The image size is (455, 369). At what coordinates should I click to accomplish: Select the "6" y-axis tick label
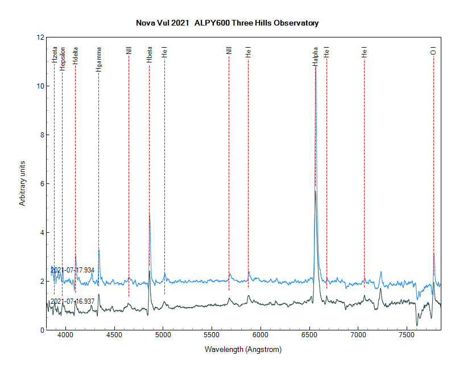pyautogui.click(x=42, y=183)
